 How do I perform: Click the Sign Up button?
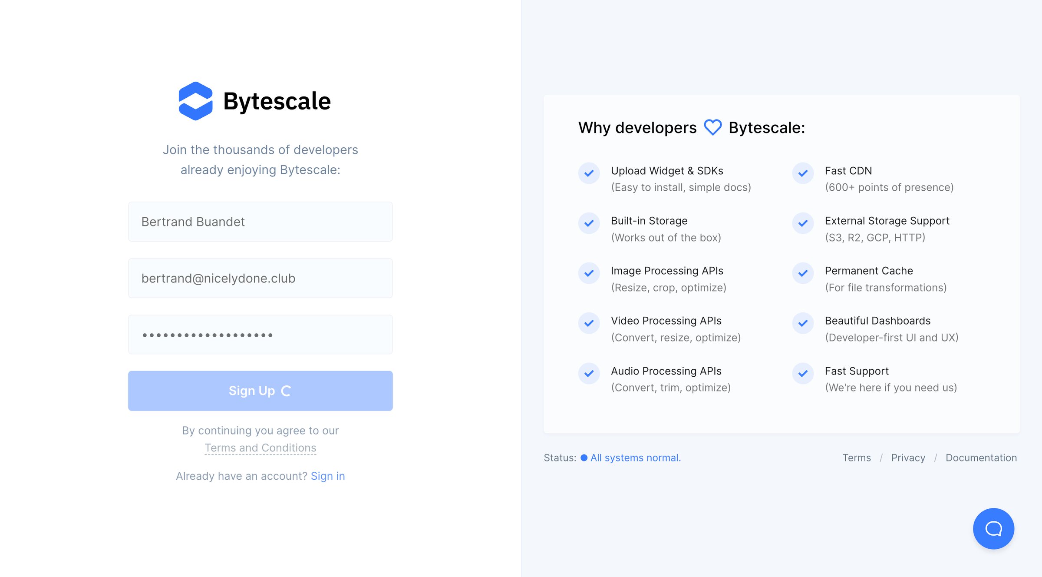pos(260,391)
